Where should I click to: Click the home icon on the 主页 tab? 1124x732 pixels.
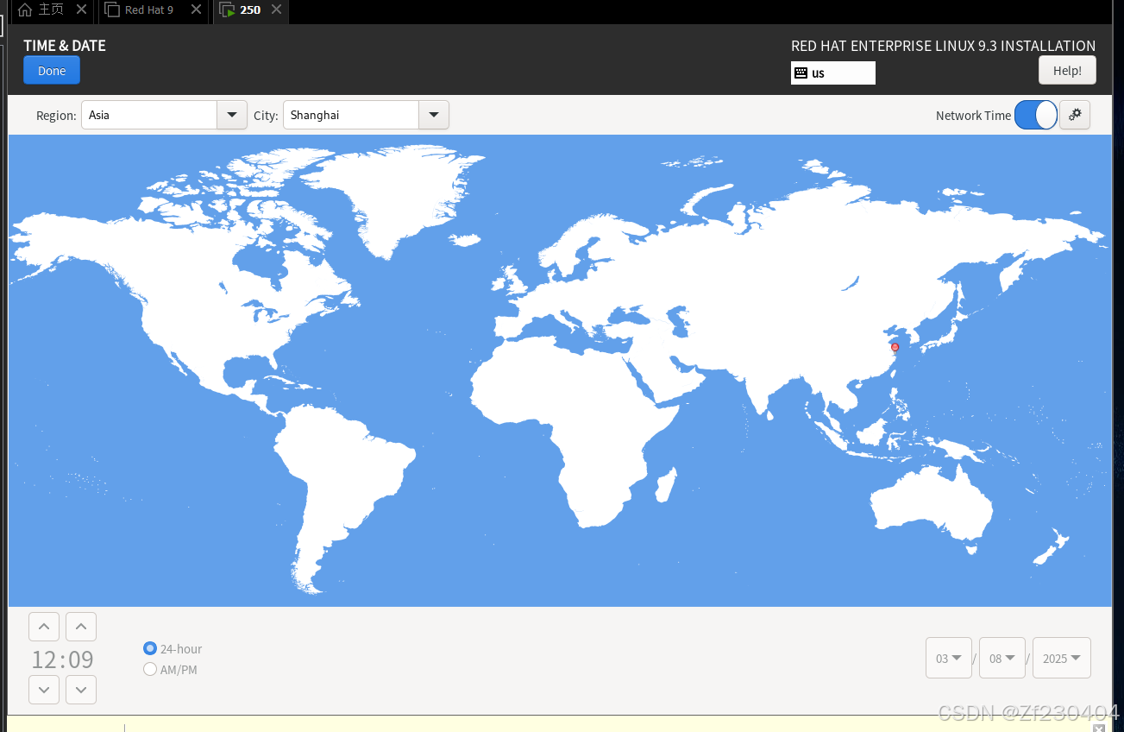[x=25, y=9]
